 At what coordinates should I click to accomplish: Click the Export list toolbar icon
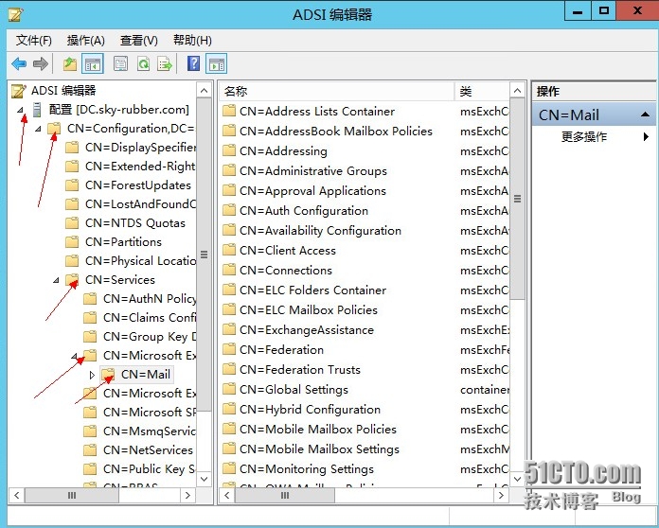pos(165,64)
